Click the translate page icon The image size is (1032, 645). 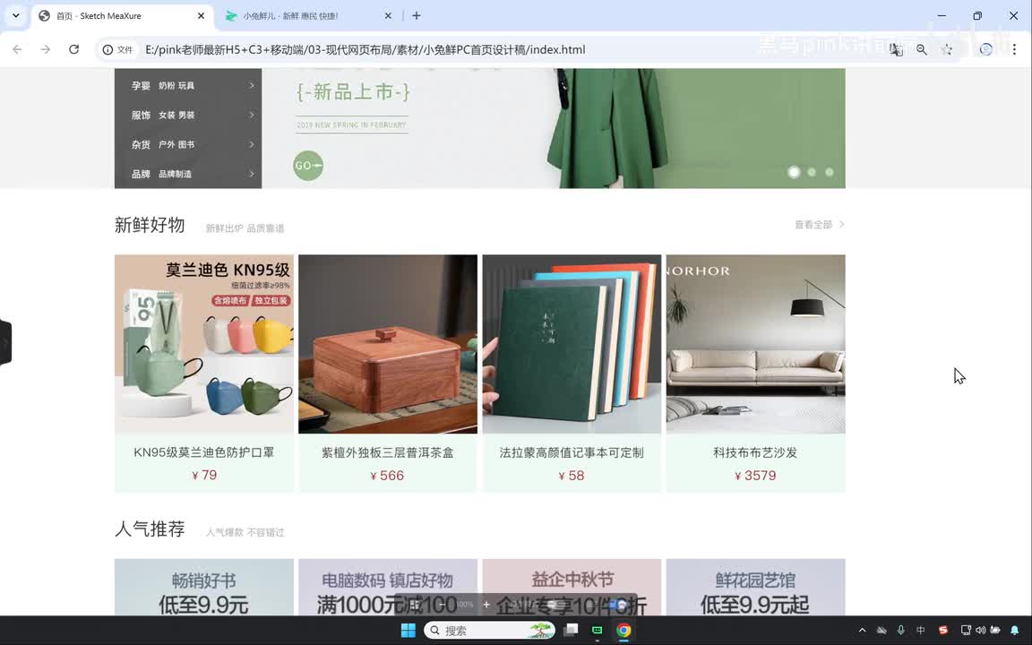pyautogui.click(x=896, y=49)
